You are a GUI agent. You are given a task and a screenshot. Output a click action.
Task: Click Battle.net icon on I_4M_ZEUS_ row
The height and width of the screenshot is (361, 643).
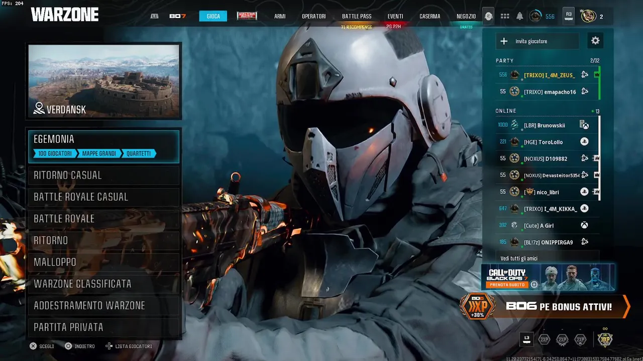point(585,75)
